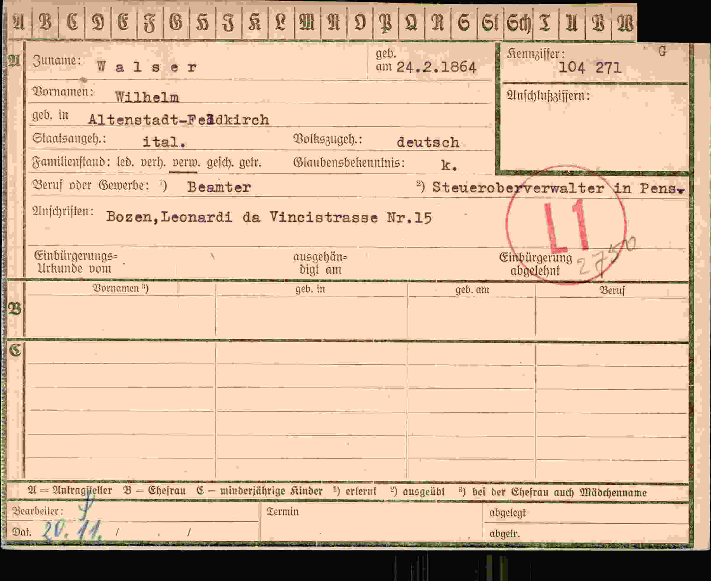Screen dimensions: 711x581
Task: Click the legend text 'A = Antragsteller'
Action: (70, 490)
